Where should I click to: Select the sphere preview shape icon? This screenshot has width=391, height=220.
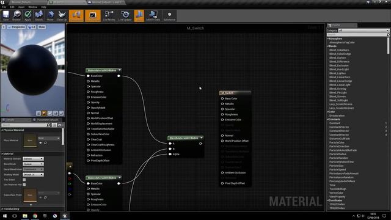pyautogui.click(x=44, y=113)
